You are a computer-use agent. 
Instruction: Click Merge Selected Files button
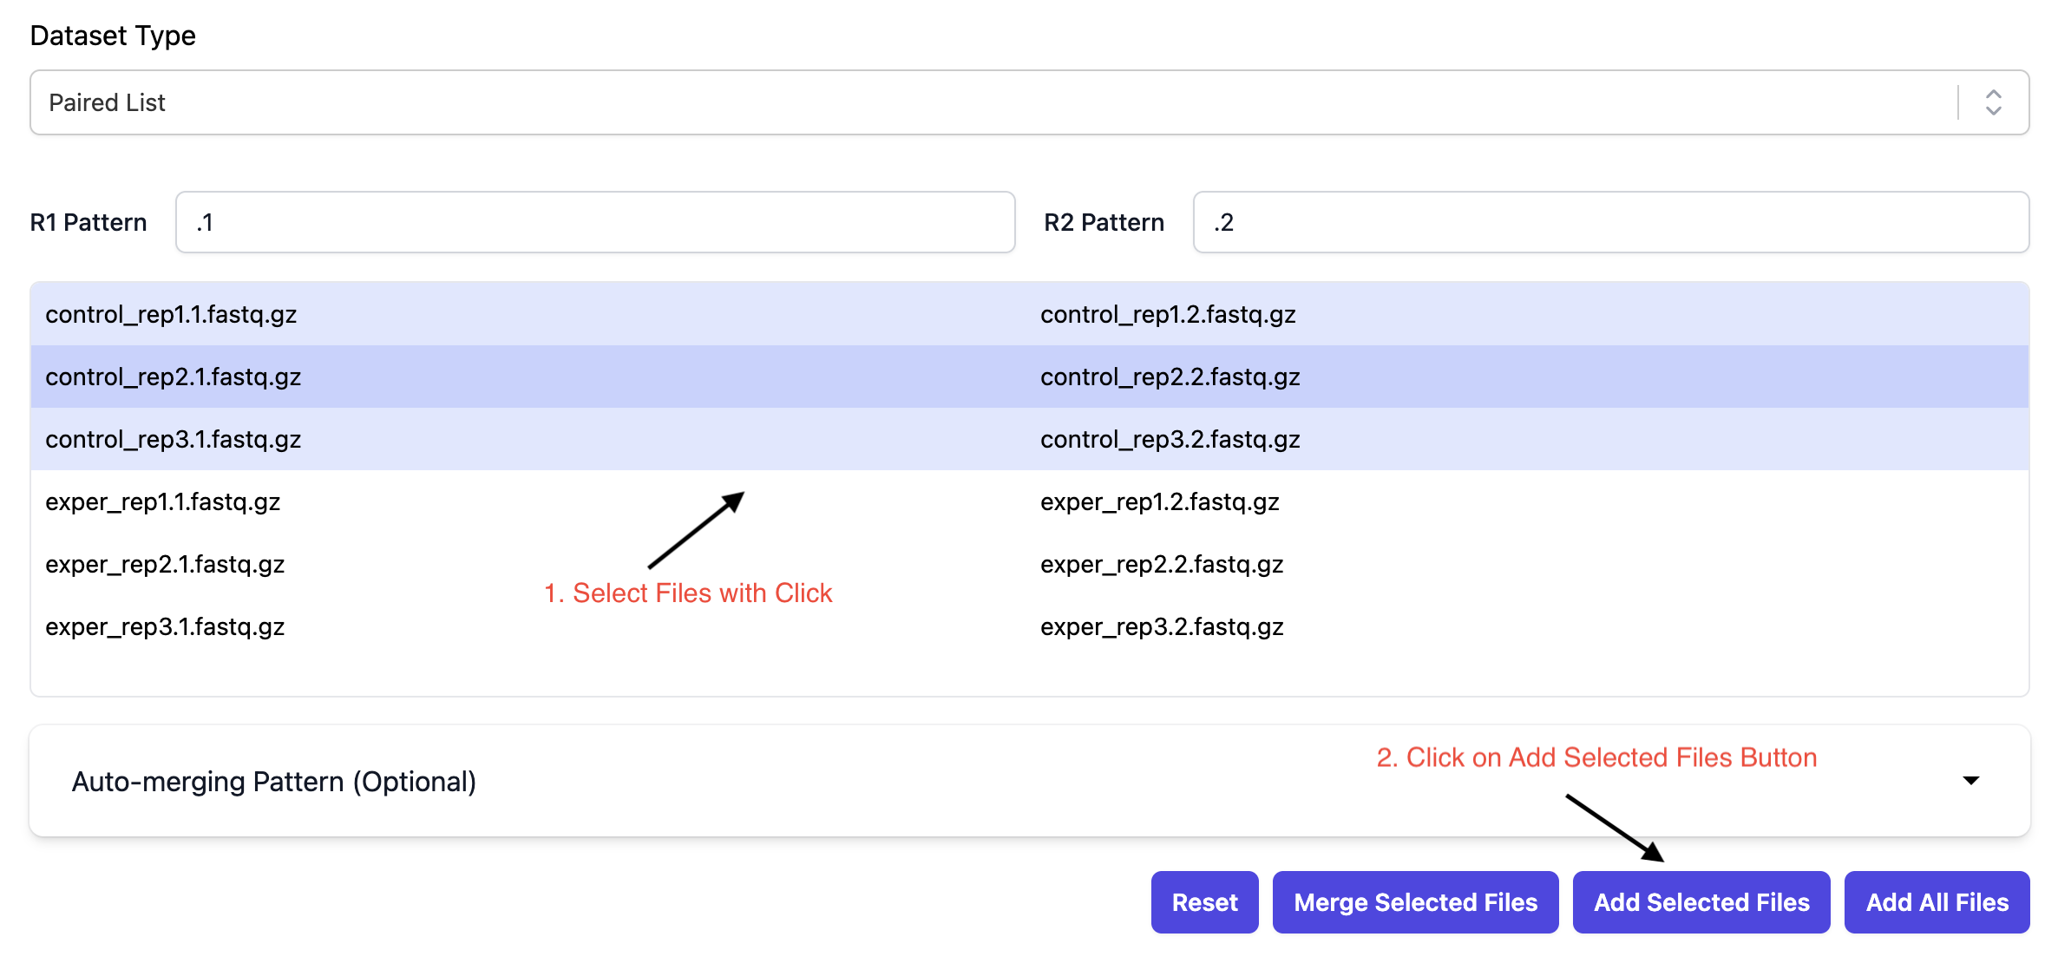(x=1414, y=902)
